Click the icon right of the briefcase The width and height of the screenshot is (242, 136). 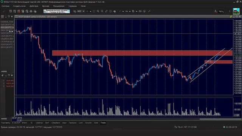35,11
